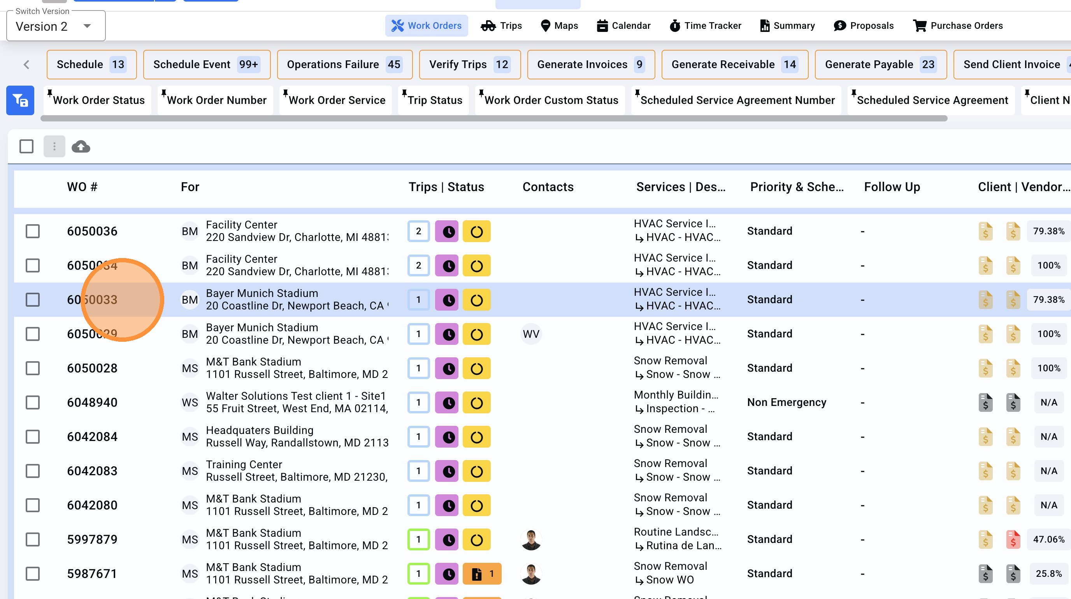Open the WV contact avatar on WO 6050029
This screenshot has width=1071, height=599.
[531, 334]
